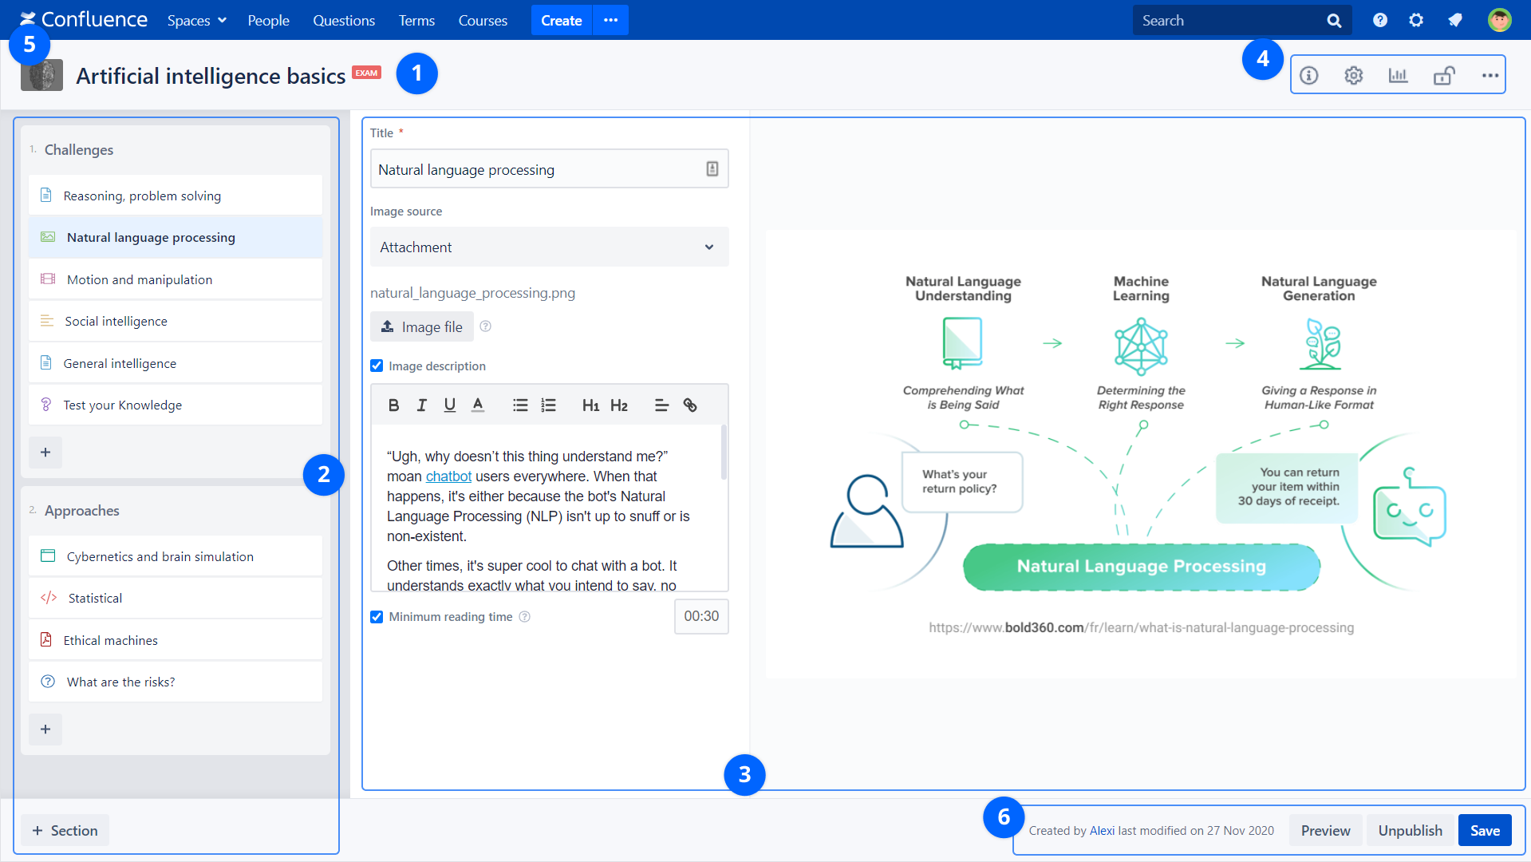Click the Unpublish button

coord(1409,830)
